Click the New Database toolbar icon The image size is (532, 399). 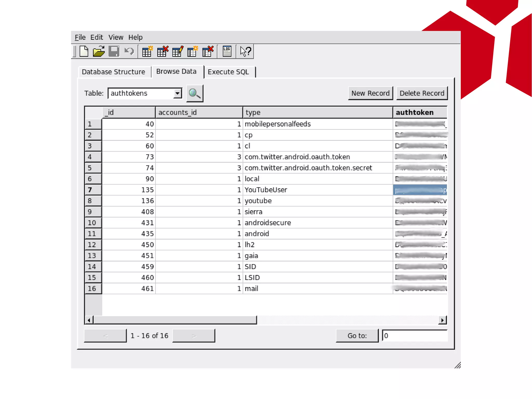click(x=84, y=51)
